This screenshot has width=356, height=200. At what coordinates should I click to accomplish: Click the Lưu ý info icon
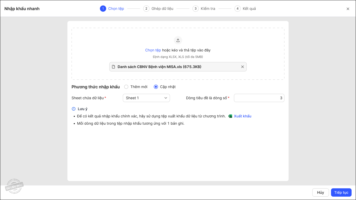pos(74,109)
